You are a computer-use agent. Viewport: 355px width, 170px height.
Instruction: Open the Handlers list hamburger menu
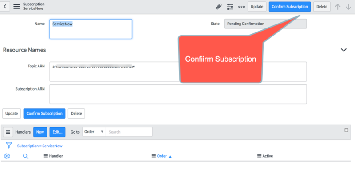coord(8,132)
